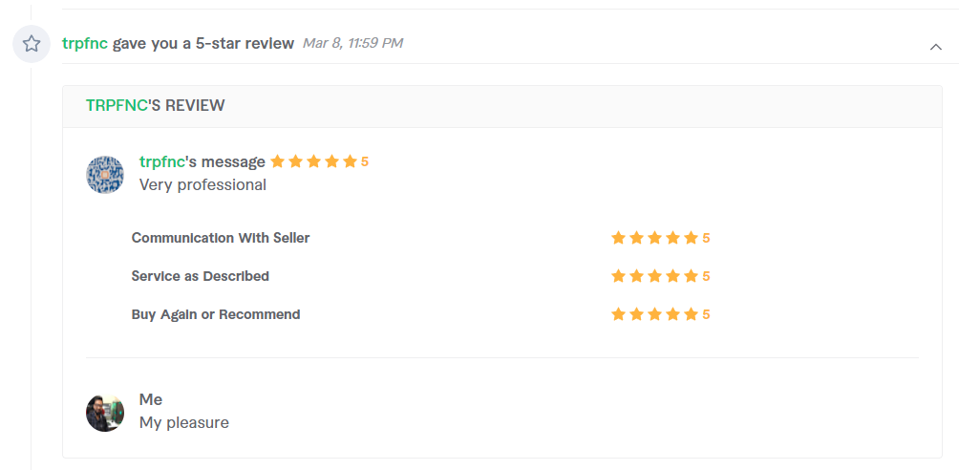Click the star icon beside review notification
Viewport: 959px width, 470px height.
coord(32,43)
